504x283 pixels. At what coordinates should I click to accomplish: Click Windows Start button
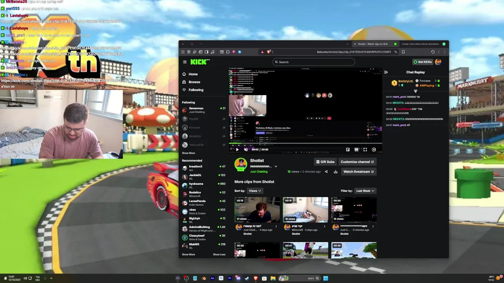(x=326, y=278)
